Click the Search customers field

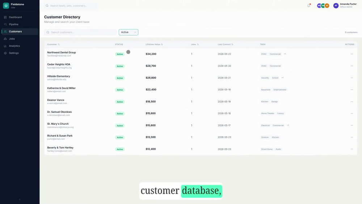[x=80, y=32]
